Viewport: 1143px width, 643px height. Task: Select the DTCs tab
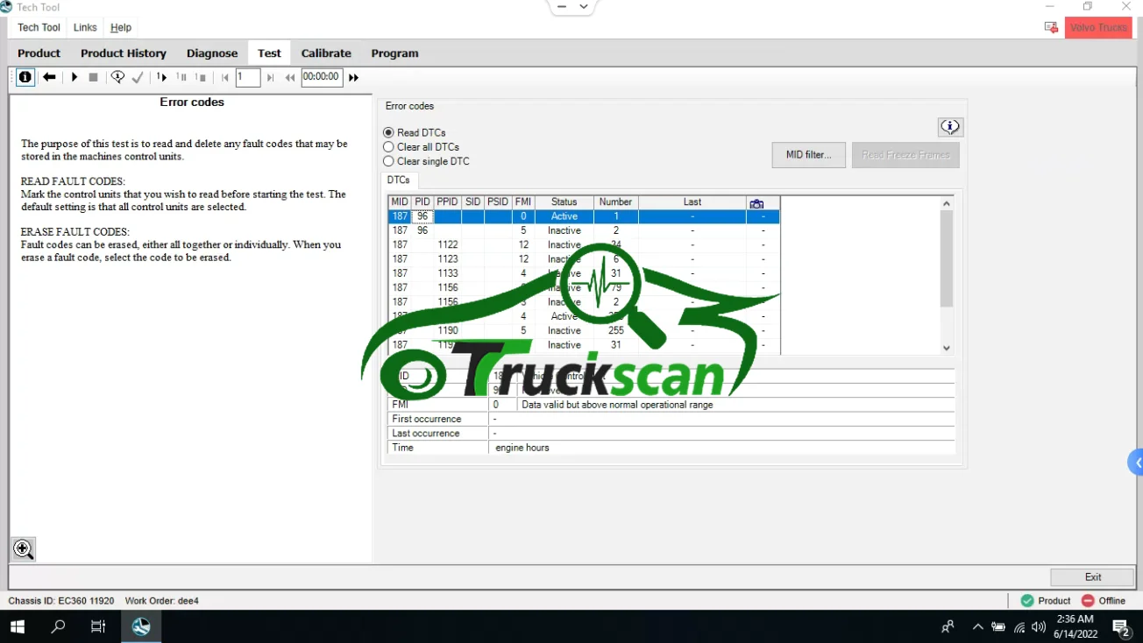399,180
